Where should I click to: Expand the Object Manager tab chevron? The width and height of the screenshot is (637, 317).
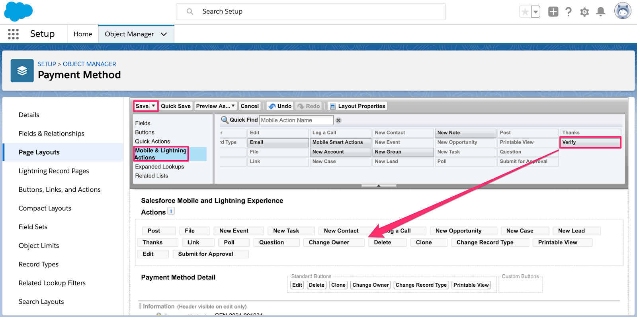[x=164, y=34]
